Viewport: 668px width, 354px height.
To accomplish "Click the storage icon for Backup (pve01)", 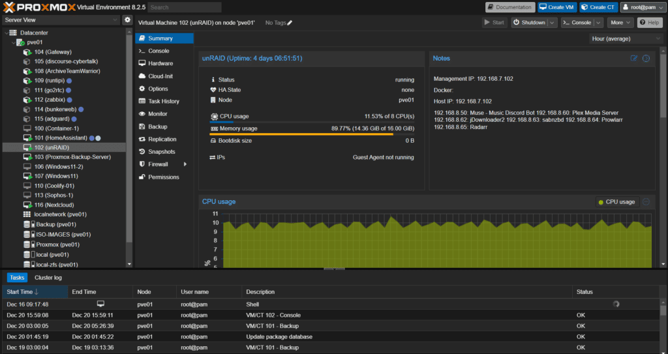I will click(29, 224).
